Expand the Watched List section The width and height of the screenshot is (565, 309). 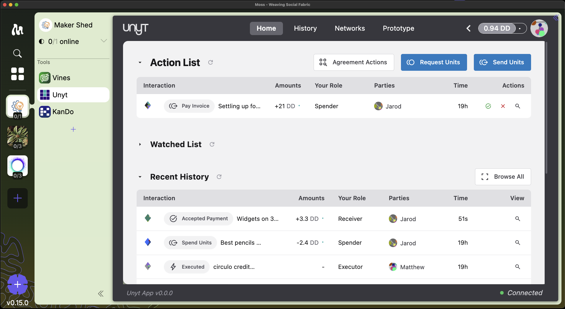[140, 144]
